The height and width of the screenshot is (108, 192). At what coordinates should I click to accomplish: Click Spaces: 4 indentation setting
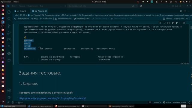[x=157, y=102]
